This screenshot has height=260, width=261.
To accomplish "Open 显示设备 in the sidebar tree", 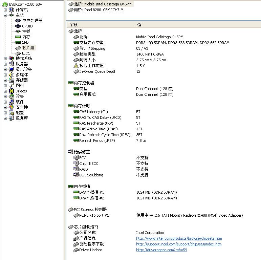I will point(24,69).
